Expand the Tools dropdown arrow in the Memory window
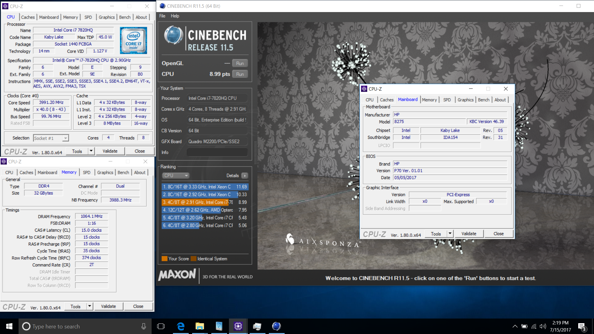The width and height of the screenshot is (594, 334). pos(89,306)
